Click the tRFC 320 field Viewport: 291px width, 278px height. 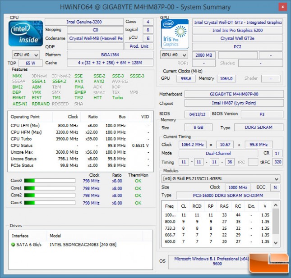coord(277,162)
